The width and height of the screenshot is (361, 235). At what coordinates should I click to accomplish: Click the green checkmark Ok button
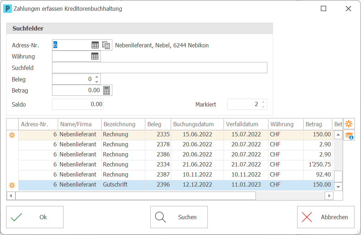35,217
